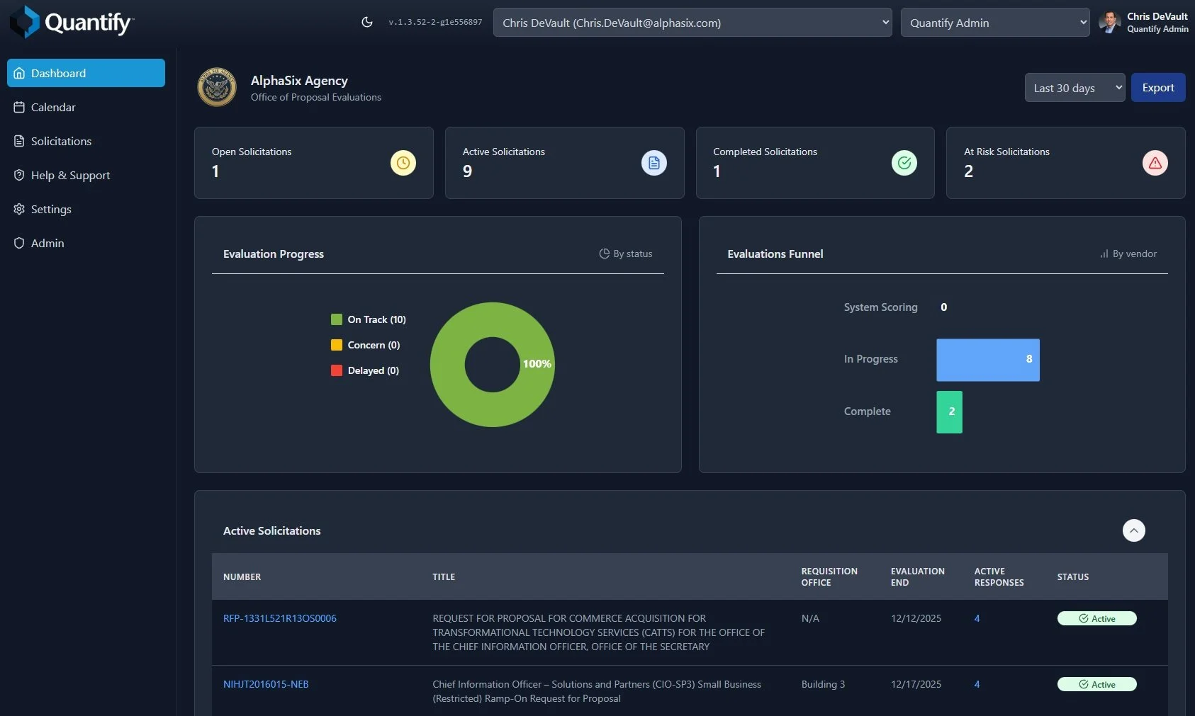Click the Admin shield icon
1195x716 pixels.
[x=19, y=243]
